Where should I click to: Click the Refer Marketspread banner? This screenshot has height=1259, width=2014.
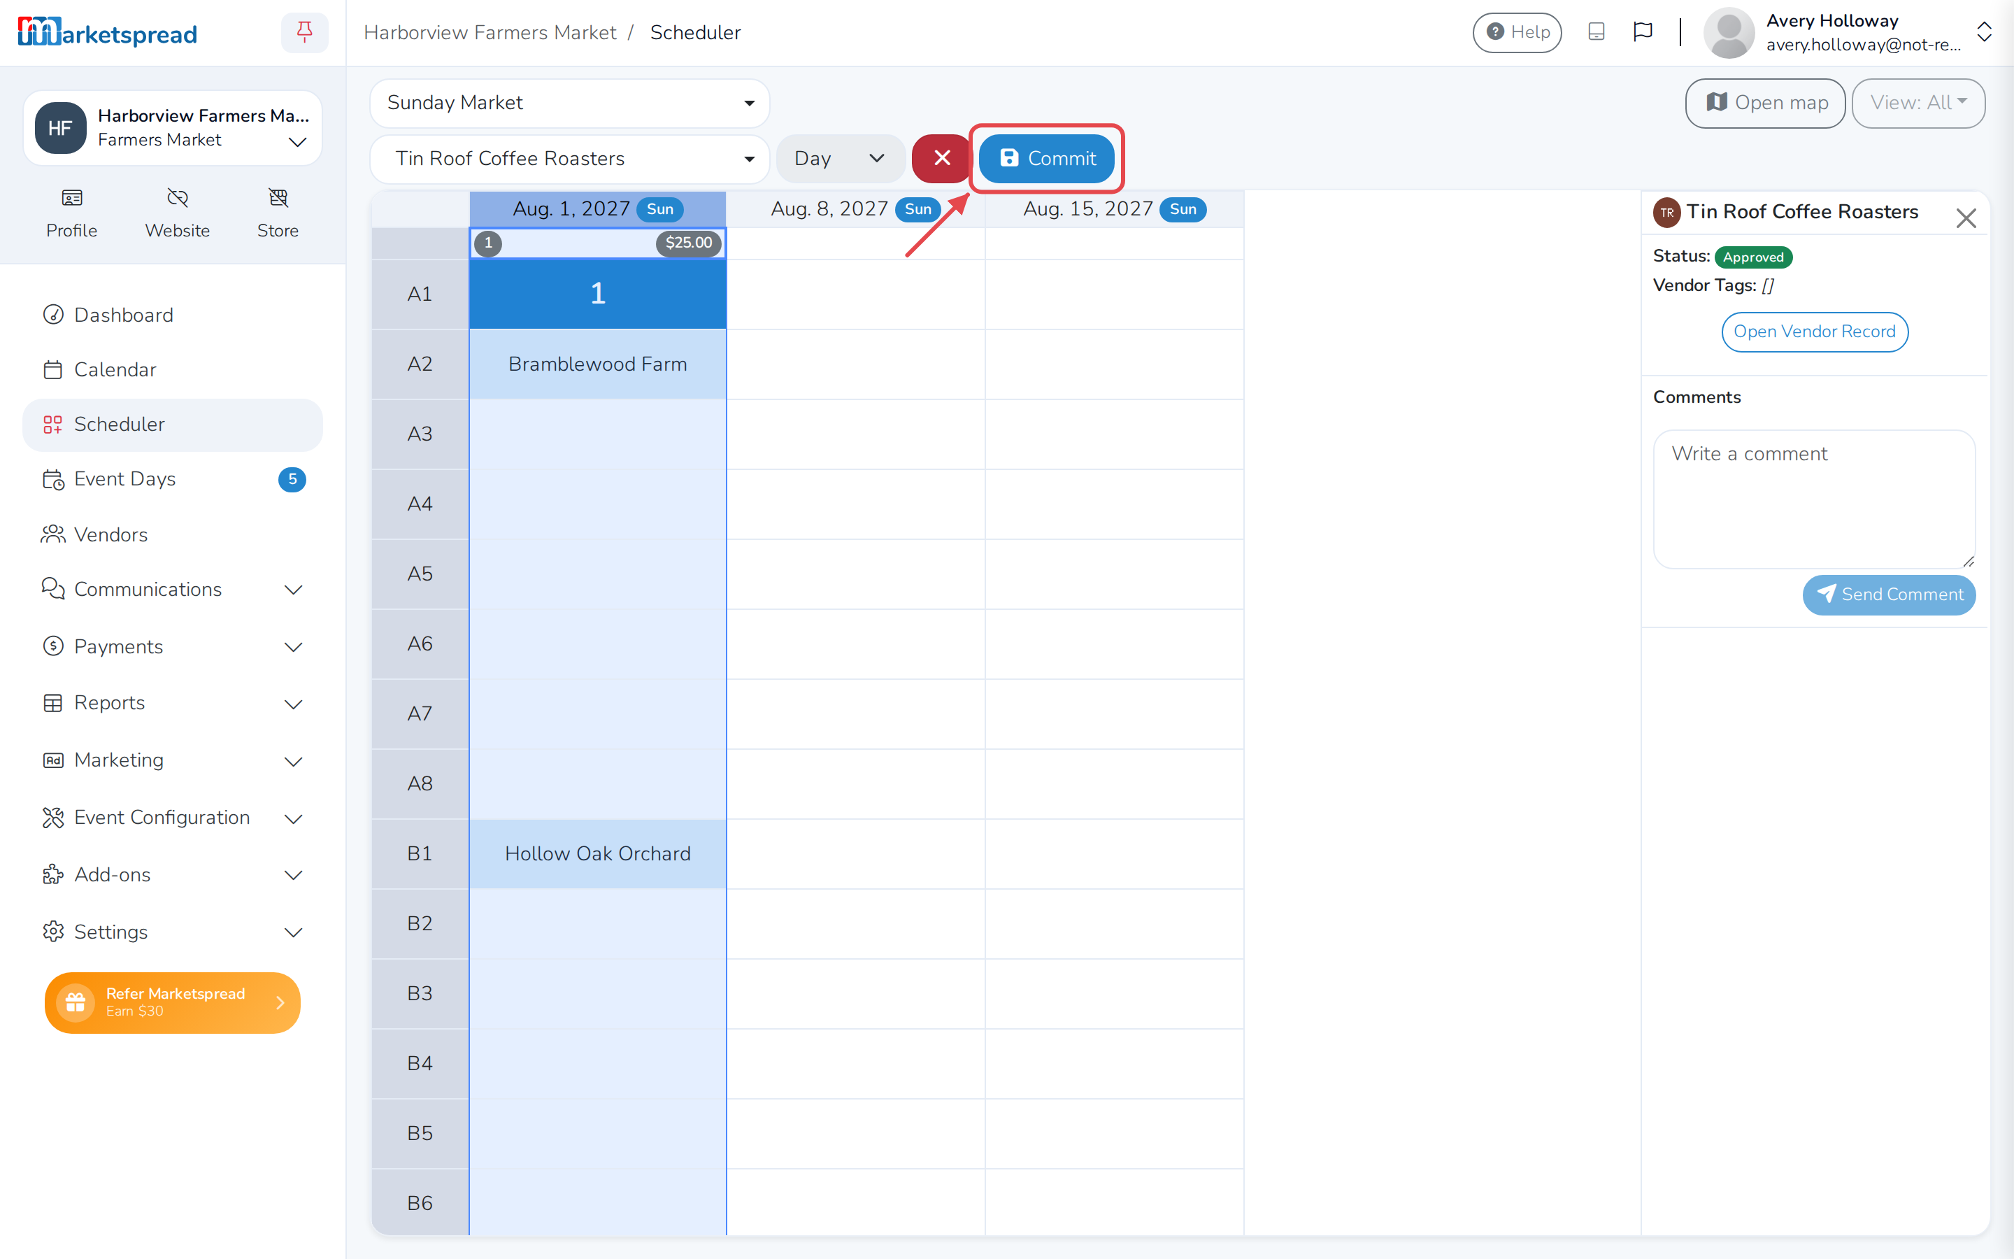(x=172, y=1002)
